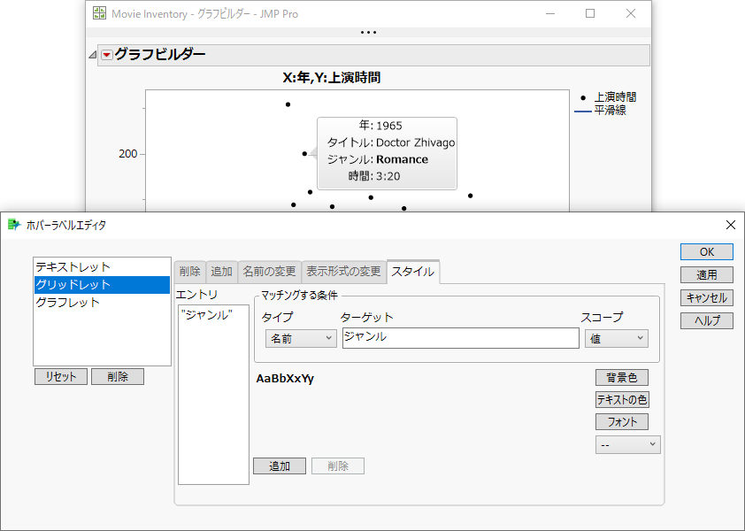The image size is (745, 531).
Task: Click the フォント button
Action: tap(622, 422)
